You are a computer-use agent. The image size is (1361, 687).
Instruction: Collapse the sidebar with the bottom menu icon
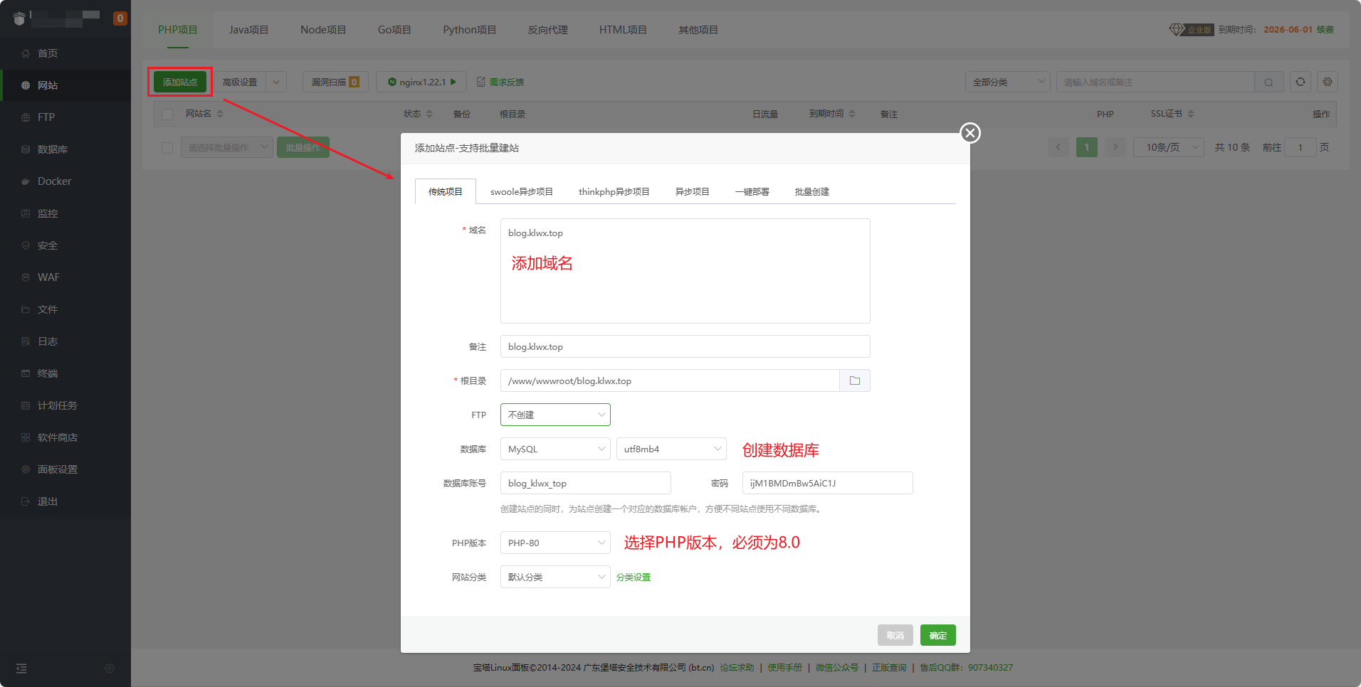pyautogui.click(x=21, y=669)
